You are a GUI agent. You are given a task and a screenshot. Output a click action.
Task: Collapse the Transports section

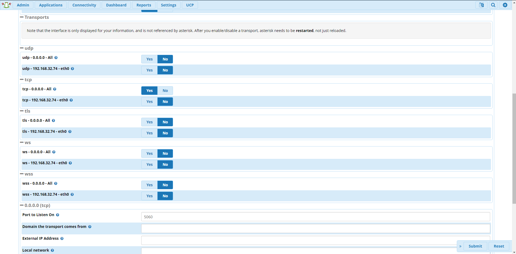[22, 17]
